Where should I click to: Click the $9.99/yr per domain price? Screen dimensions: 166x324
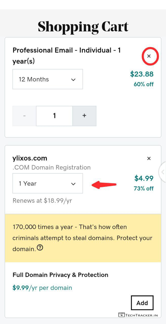click(42, 288)
